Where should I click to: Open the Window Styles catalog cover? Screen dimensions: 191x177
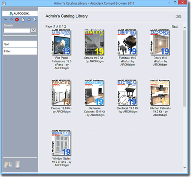[61, 143]
